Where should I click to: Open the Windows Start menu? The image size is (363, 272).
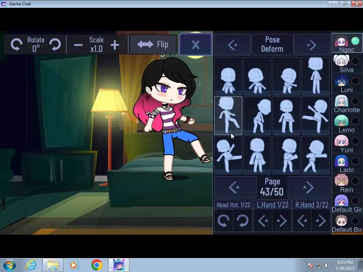pyautogui.click(x=10, y=265)
